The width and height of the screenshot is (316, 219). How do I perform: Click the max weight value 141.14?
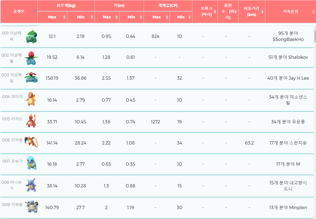[52, 143]
